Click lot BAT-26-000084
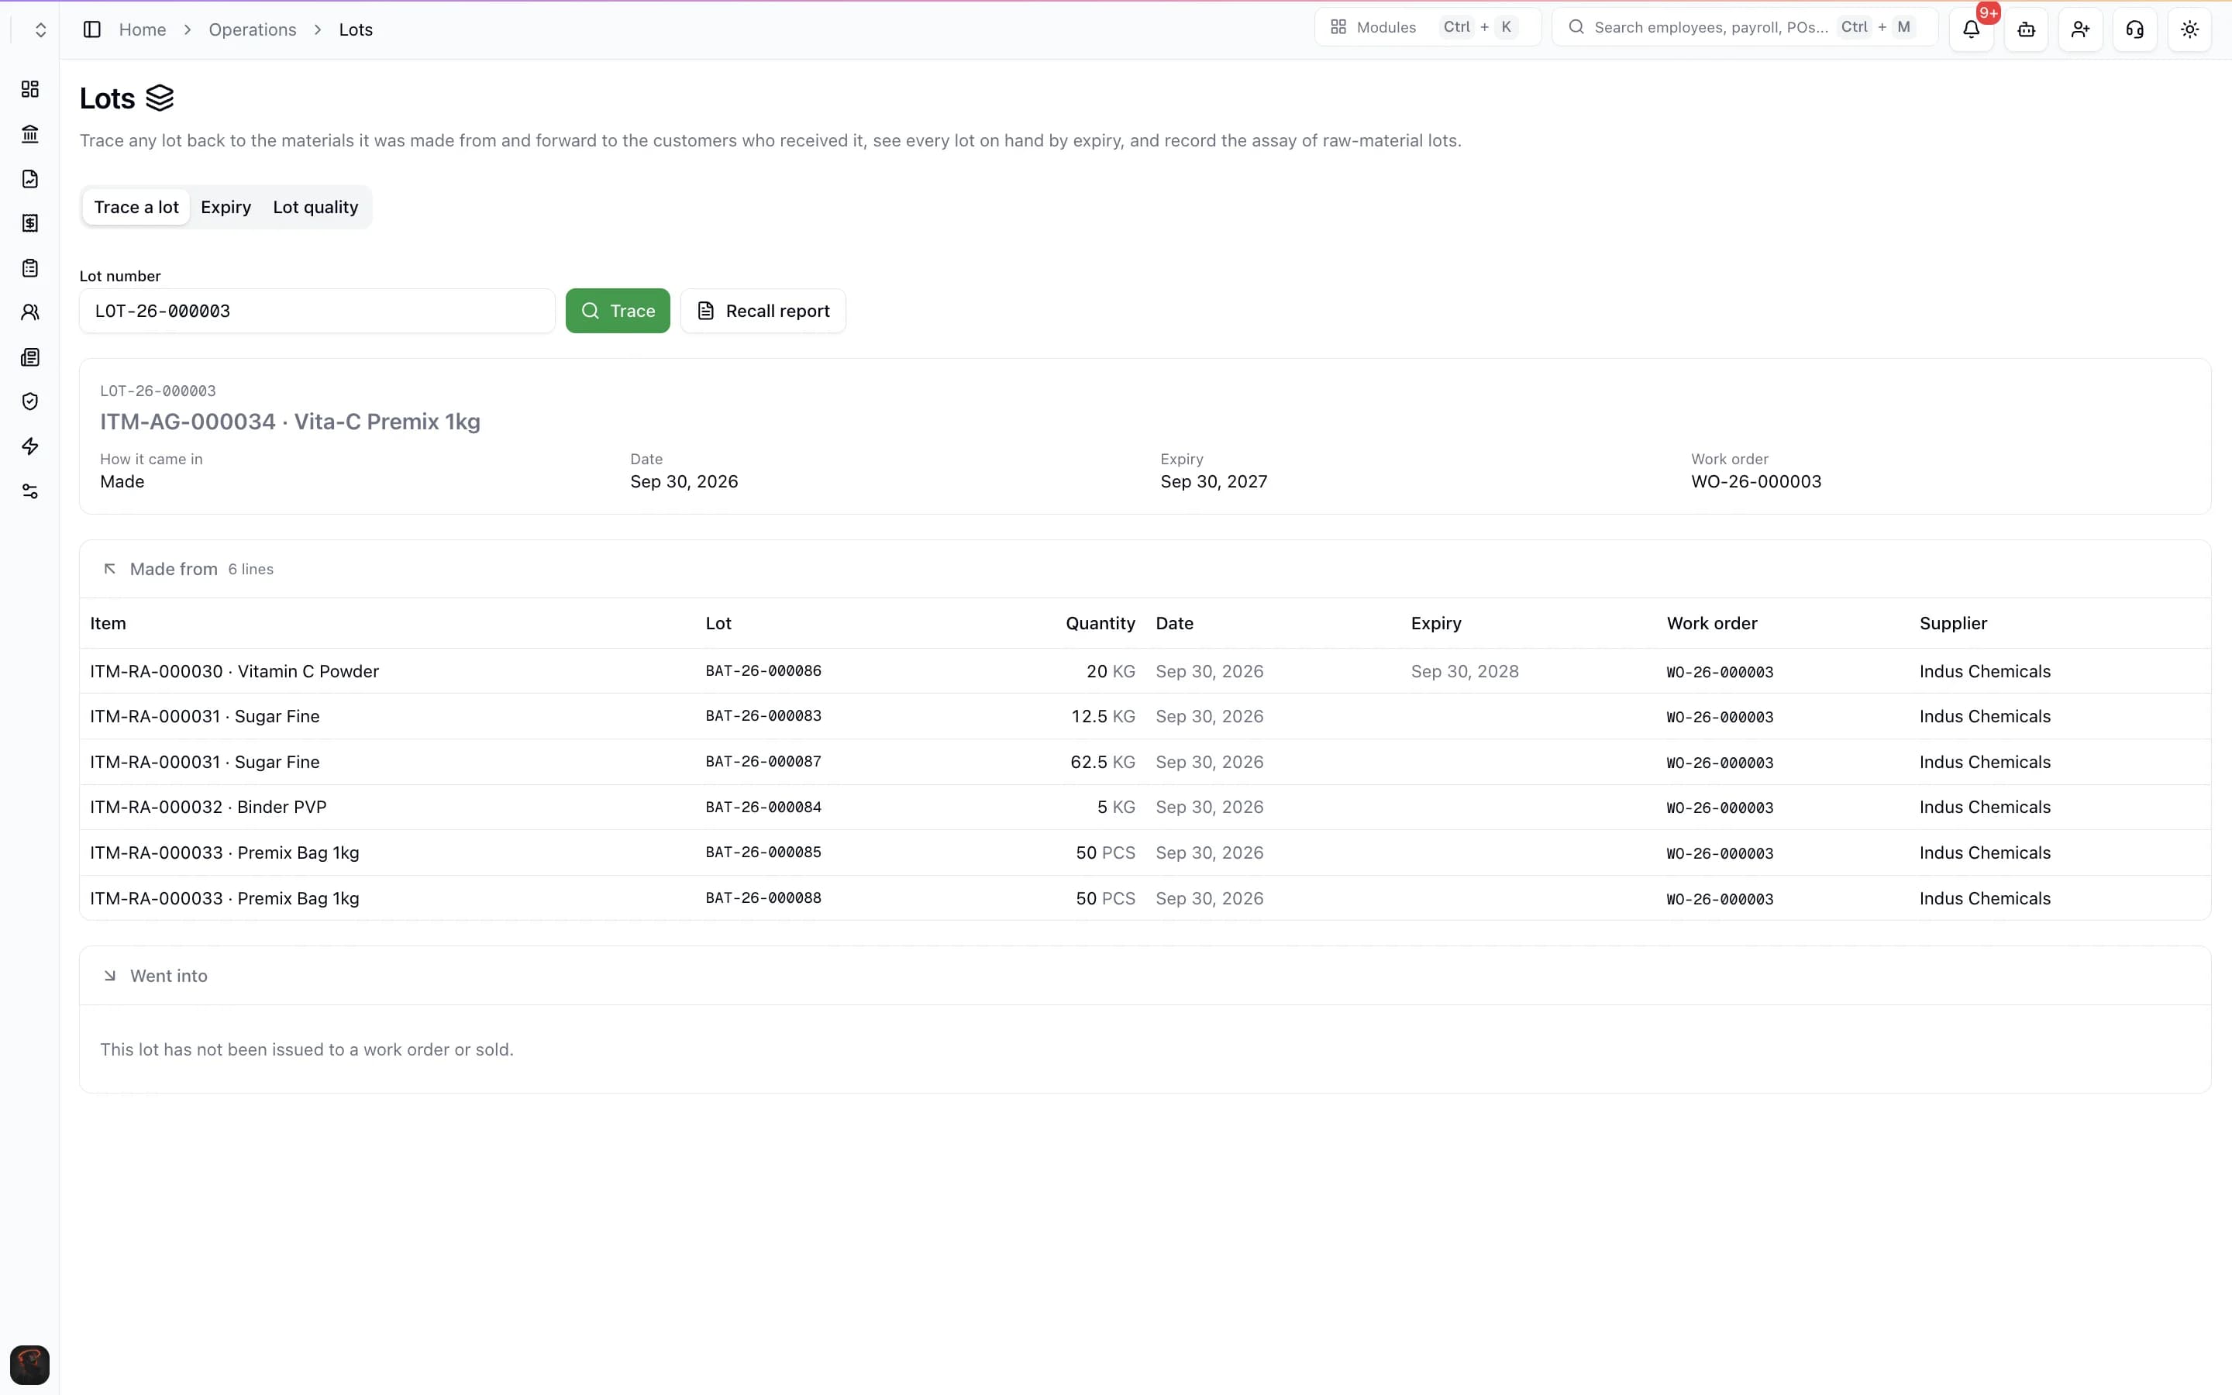 coord(763,808)
